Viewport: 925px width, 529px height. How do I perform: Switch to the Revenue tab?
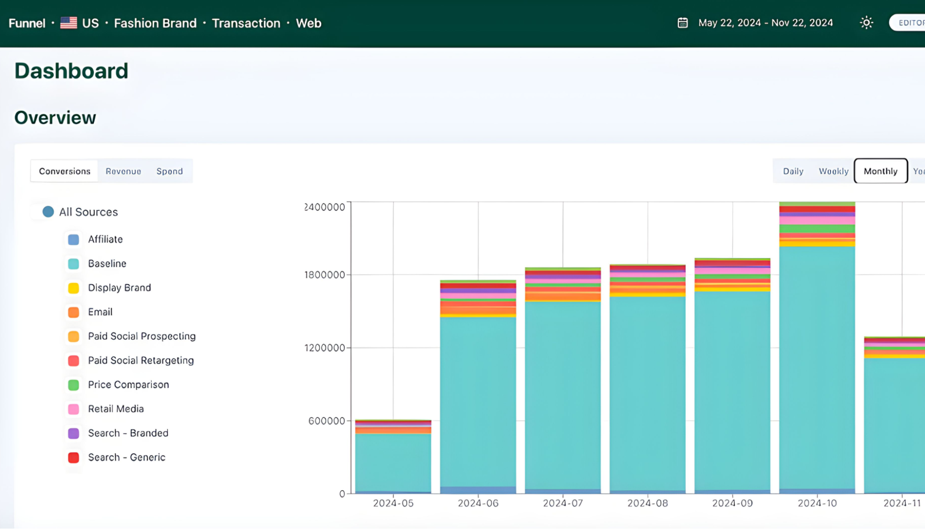click(x=123, y=171)
